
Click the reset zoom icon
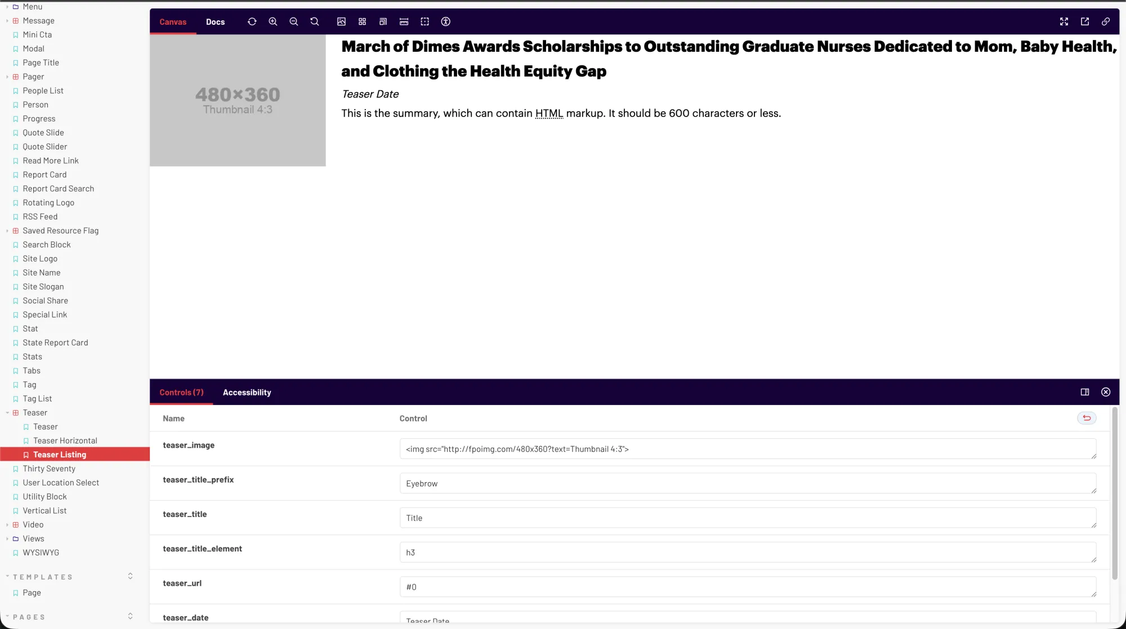pyautogui.click(x=315, y=21)
